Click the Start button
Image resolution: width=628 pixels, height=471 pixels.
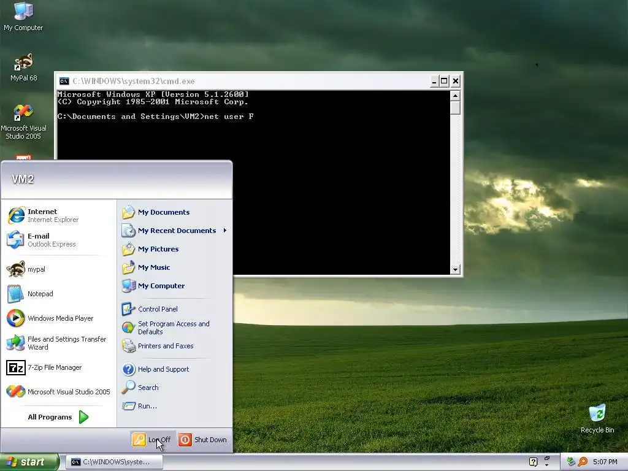[x=29, y=462]
